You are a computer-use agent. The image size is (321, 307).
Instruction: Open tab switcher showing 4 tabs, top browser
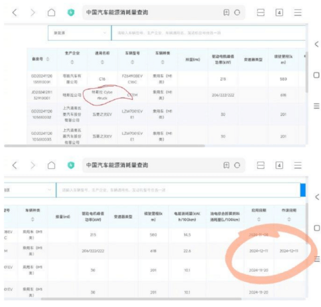pos(279,13)
